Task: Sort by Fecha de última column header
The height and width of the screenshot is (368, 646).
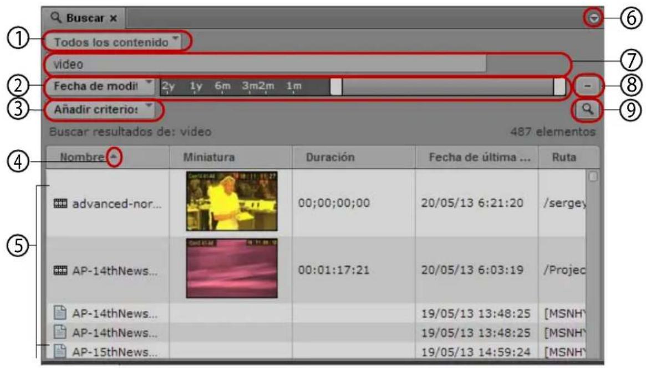Action: tap(477, 157)
